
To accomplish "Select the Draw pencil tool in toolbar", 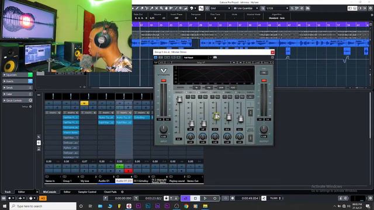I will click(x=137, y=8).
